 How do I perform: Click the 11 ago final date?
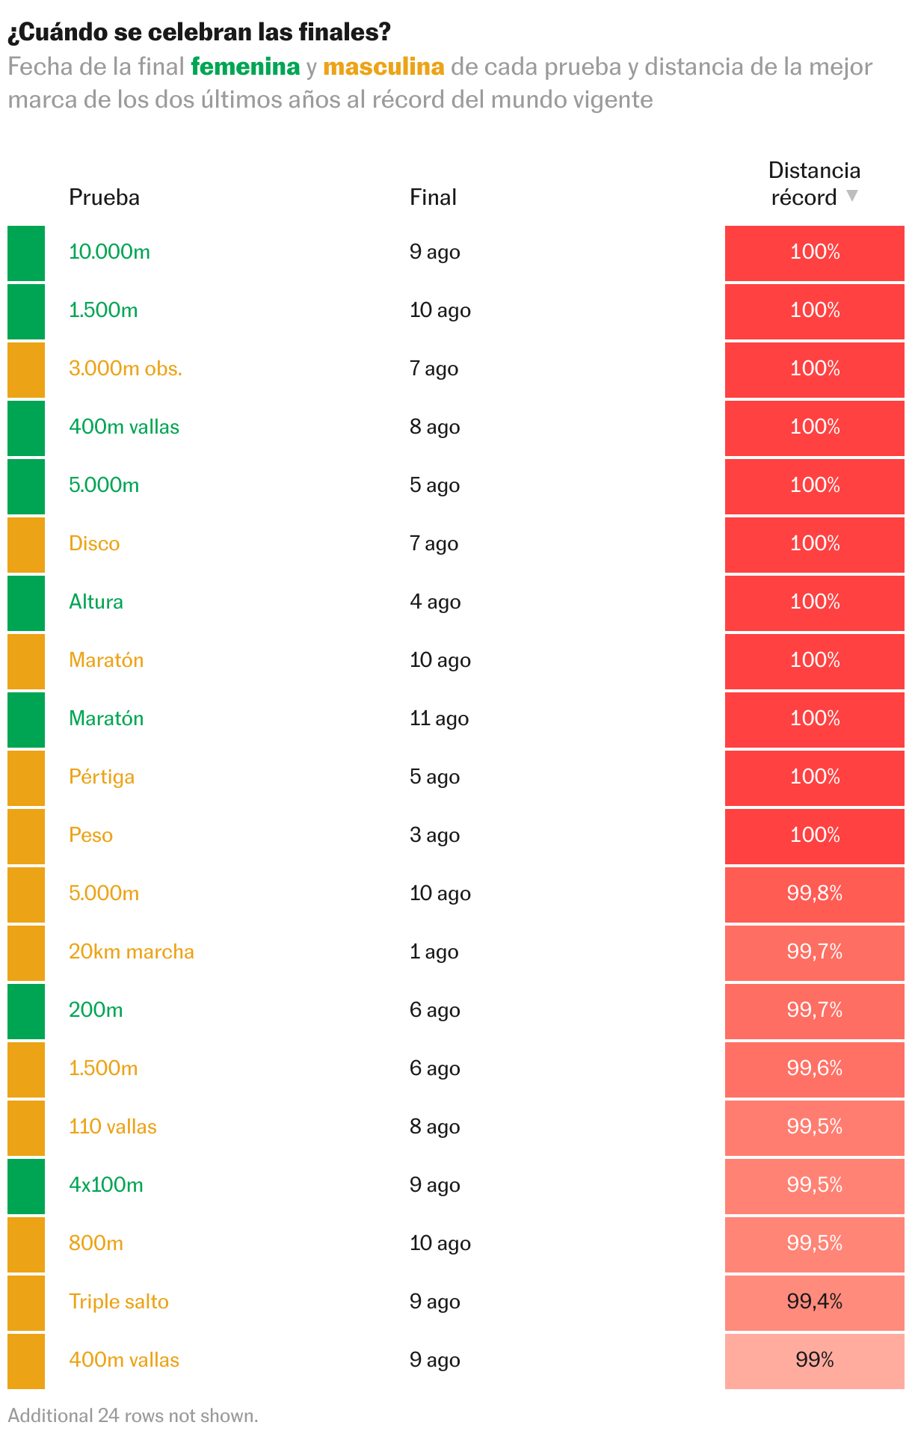439,718
